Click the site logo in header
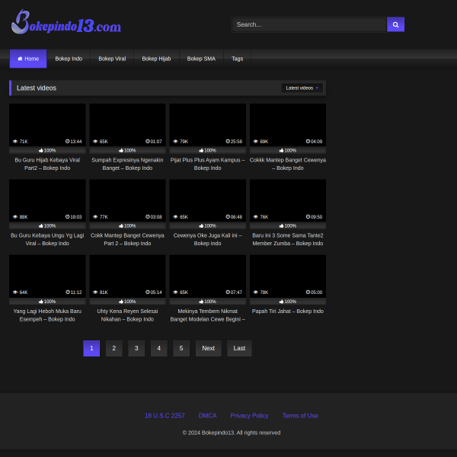Viewport: 457px width, 457px height. click(x=66, y=22)
